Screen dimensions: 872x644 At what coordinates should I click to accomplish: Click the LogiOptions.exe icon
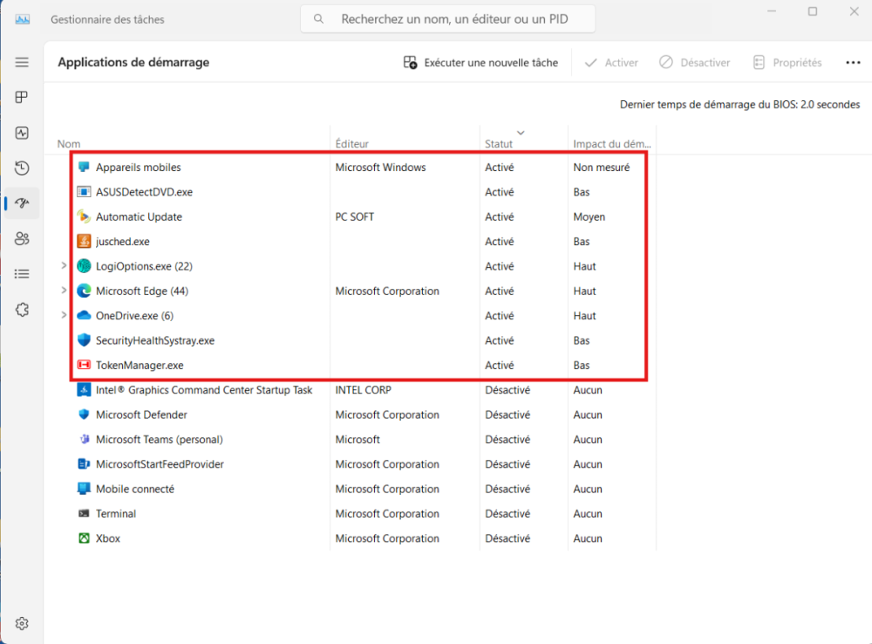(x=84, y=266)
